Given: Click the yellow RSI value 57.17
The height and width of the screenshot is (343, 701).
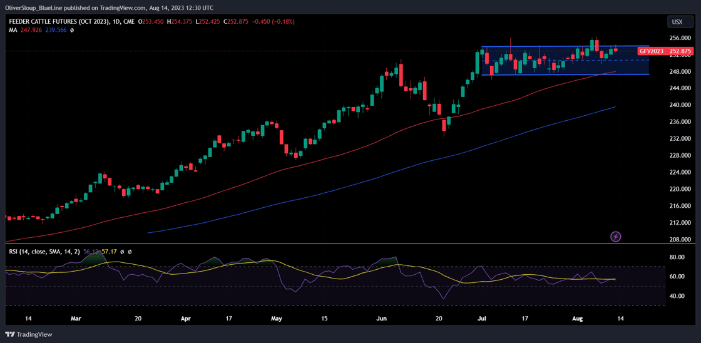Looking at the screenshot, I should (x=108, y=252).
